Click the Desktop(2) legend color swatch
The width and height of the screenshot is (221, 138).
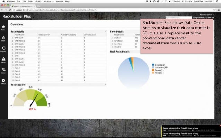click(x=153, y=65)
